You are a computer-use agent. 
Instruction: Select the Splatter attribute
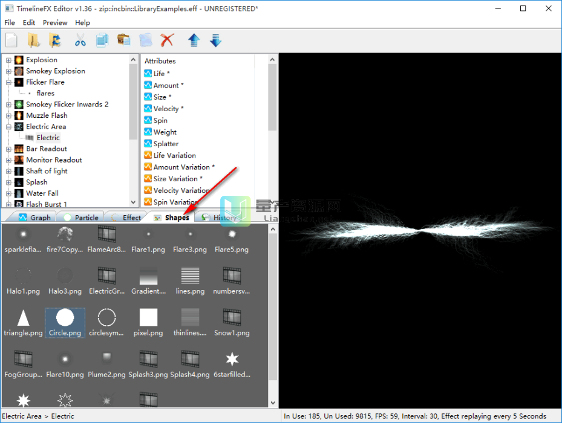tap(166, 144)
